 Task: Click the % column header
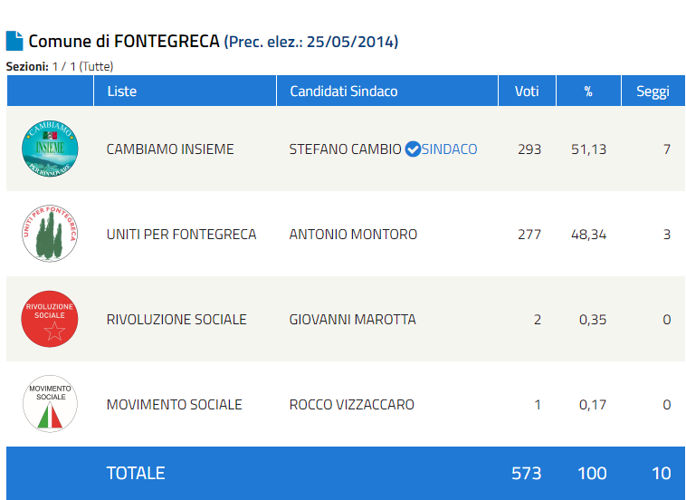coord(587,91)
